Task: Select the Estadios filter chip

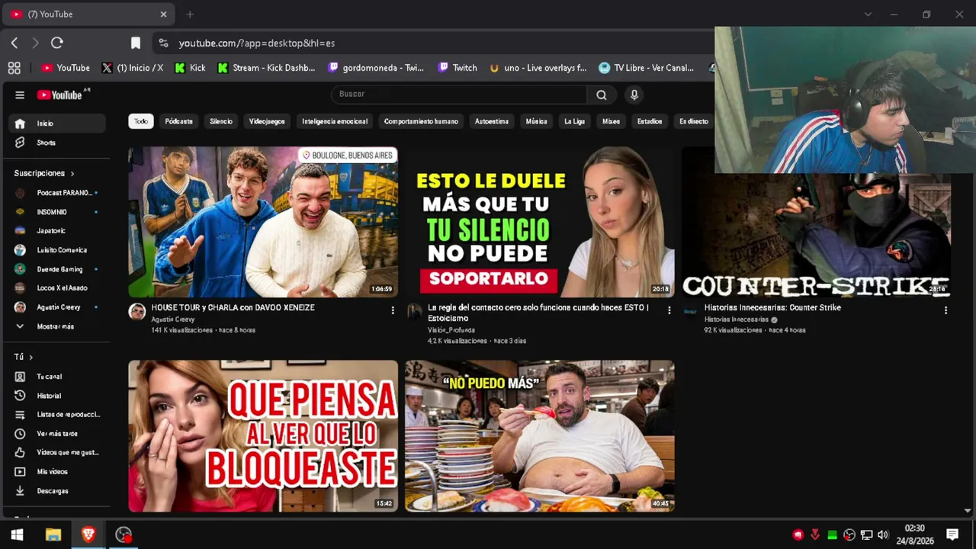Action: (x=650, y=121)
